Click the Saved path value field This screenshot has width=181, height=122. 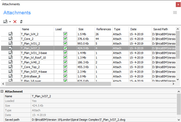[x=104, y=120]
